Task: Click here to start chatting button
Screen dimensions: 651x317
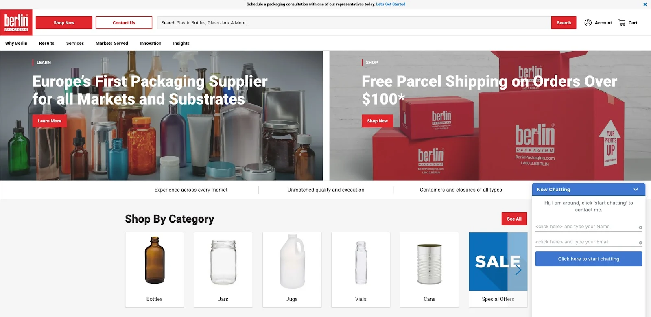Action: pos(588,259)
